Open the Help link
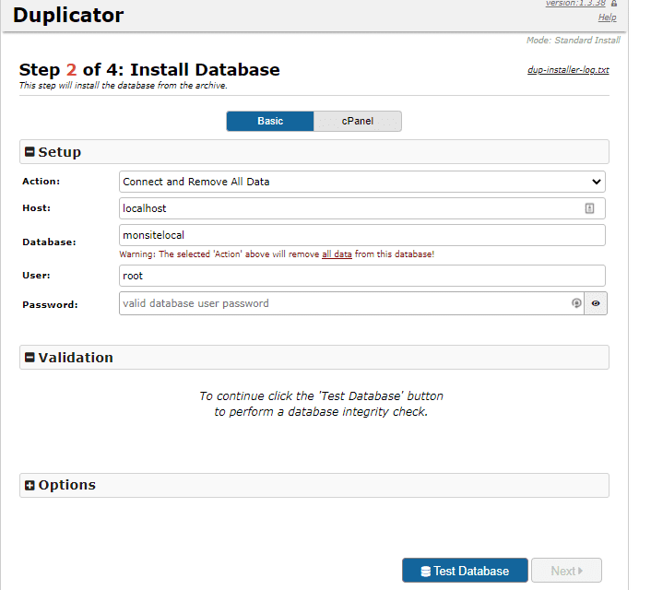The width and height of the screenshot is (651, 590). click(x=607, y=18)
